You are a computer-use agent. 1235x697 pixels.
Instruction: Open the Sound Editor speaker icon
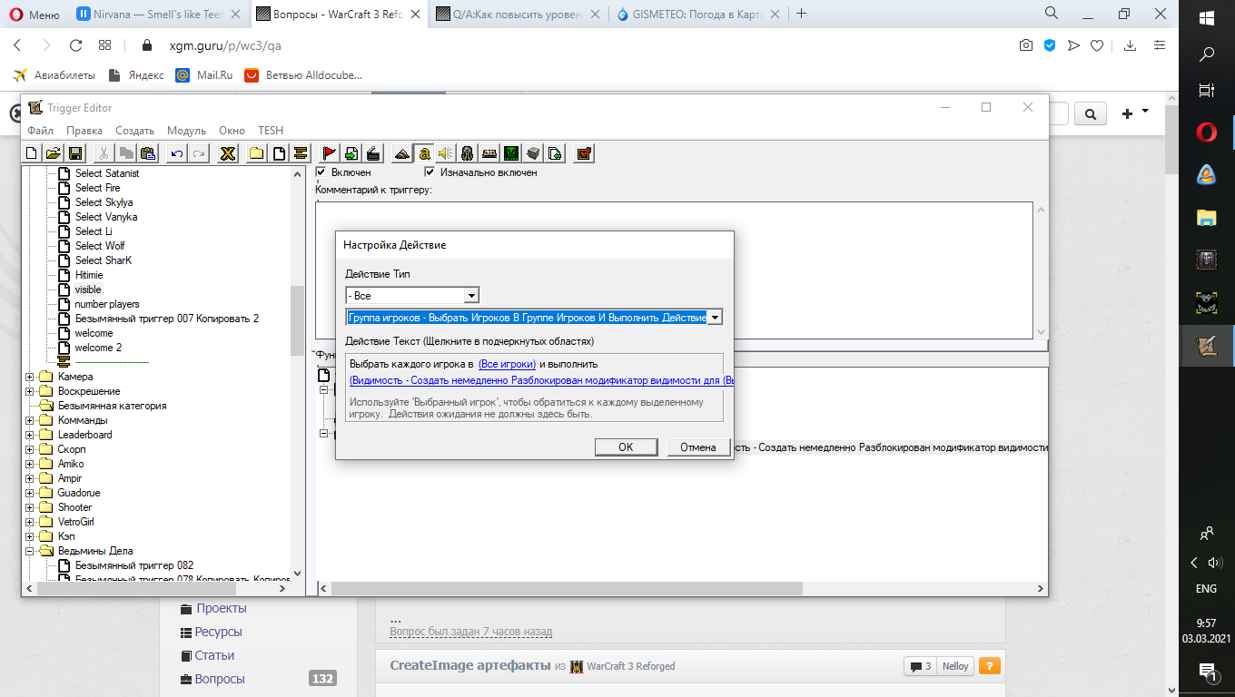click(x=446, y=153)
